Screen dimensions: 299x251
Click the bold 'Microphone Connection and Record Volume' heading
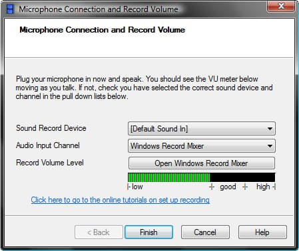[103, 30]
